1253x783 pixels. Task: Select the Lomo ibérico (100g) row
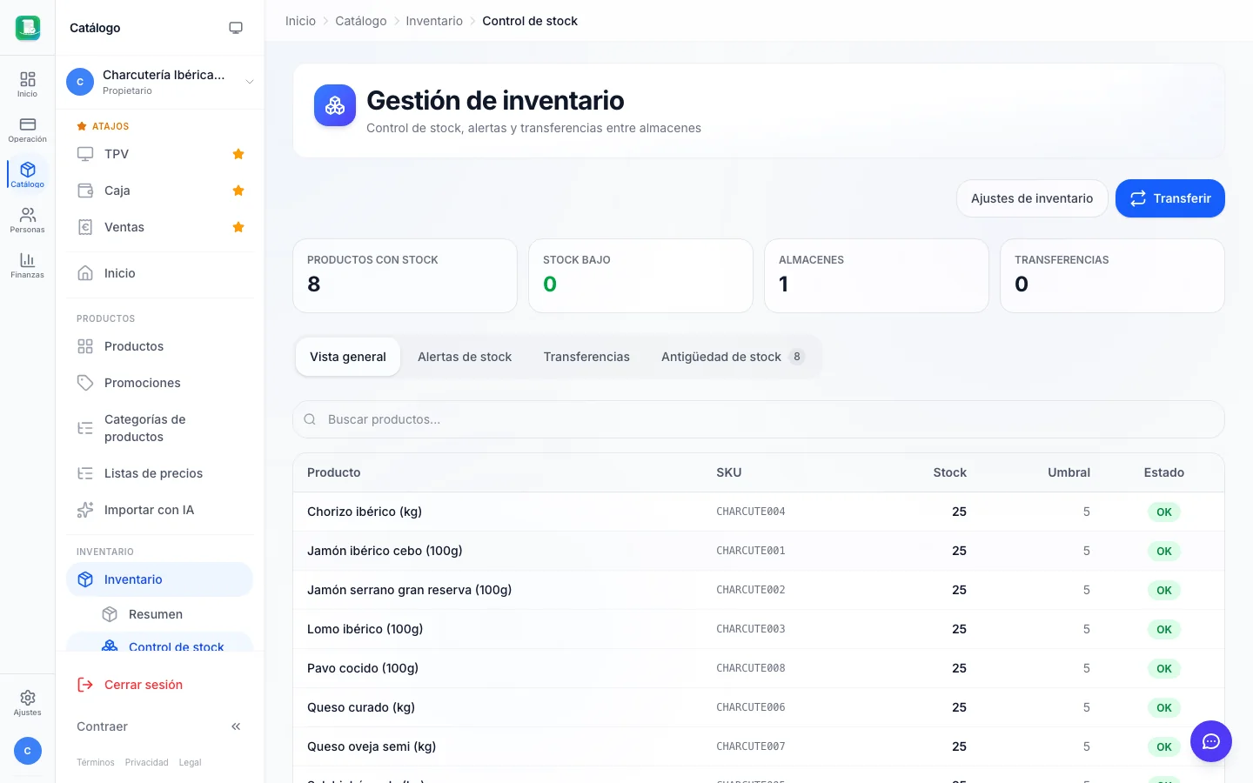tap(759, 629)
